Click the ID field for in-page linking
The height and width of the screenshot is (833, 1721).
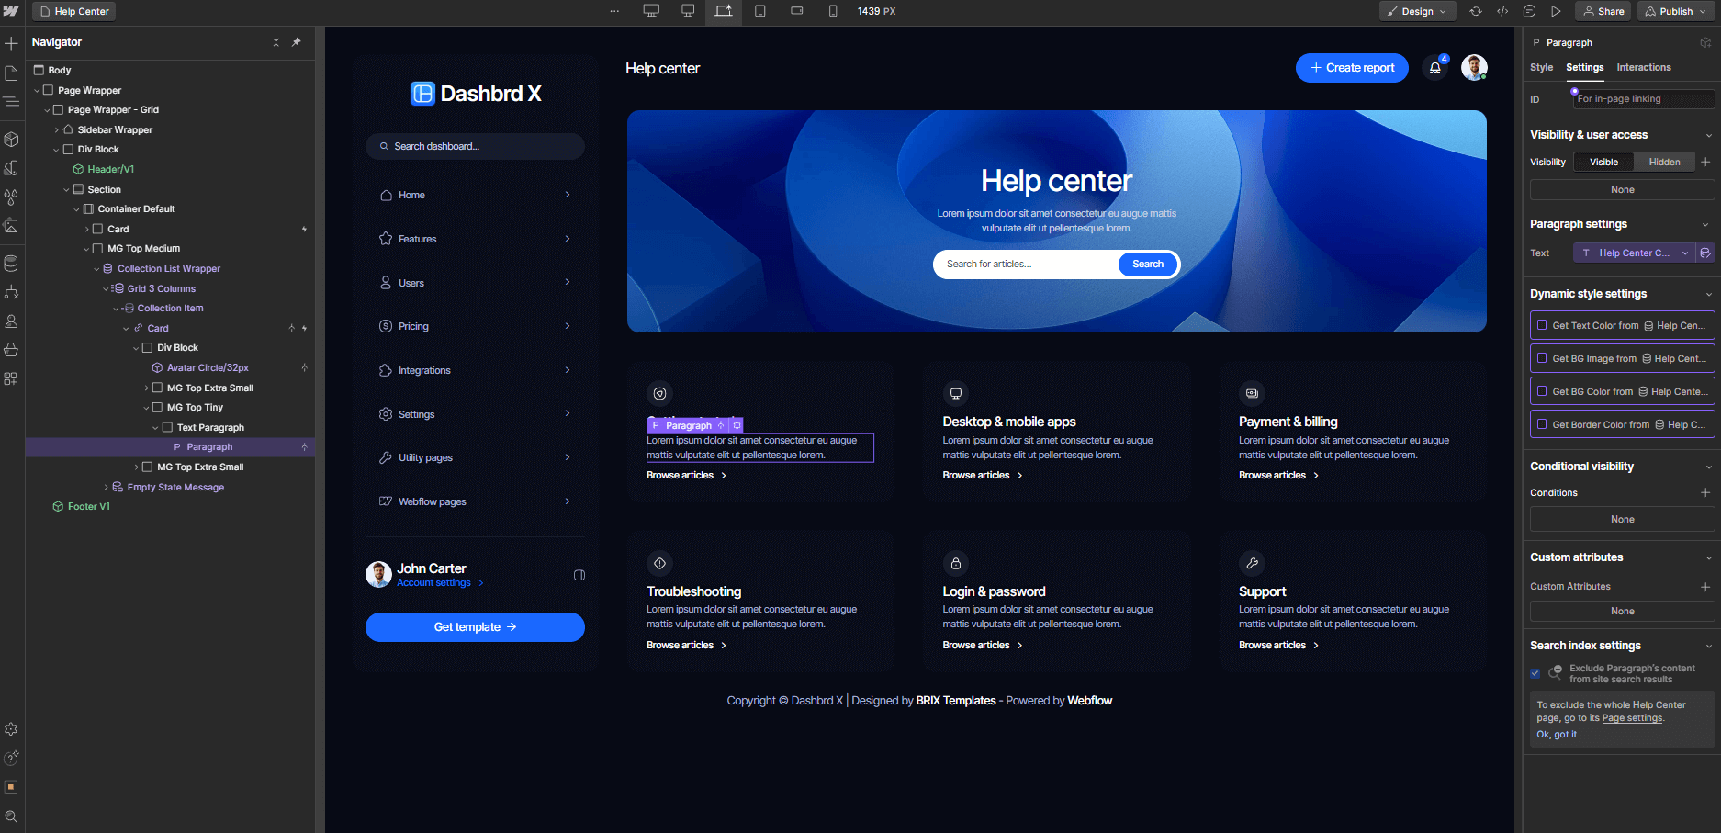(1643, 98)
